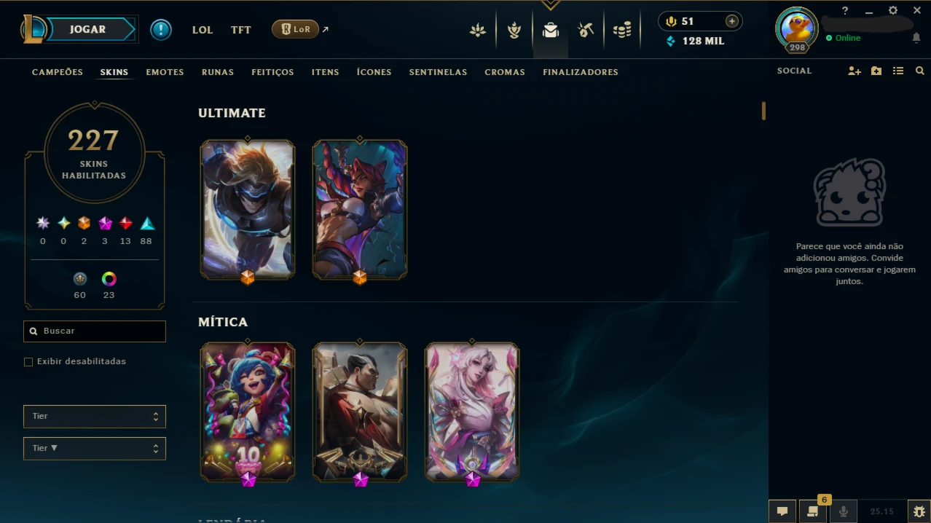
Task: Open the chat bubble icon at bottom
Action: tap(782, 511)
